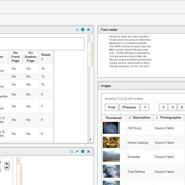Viewport: 185px width, 185px height.
Task: Click the Reads value 18
Action: point(43,68)
